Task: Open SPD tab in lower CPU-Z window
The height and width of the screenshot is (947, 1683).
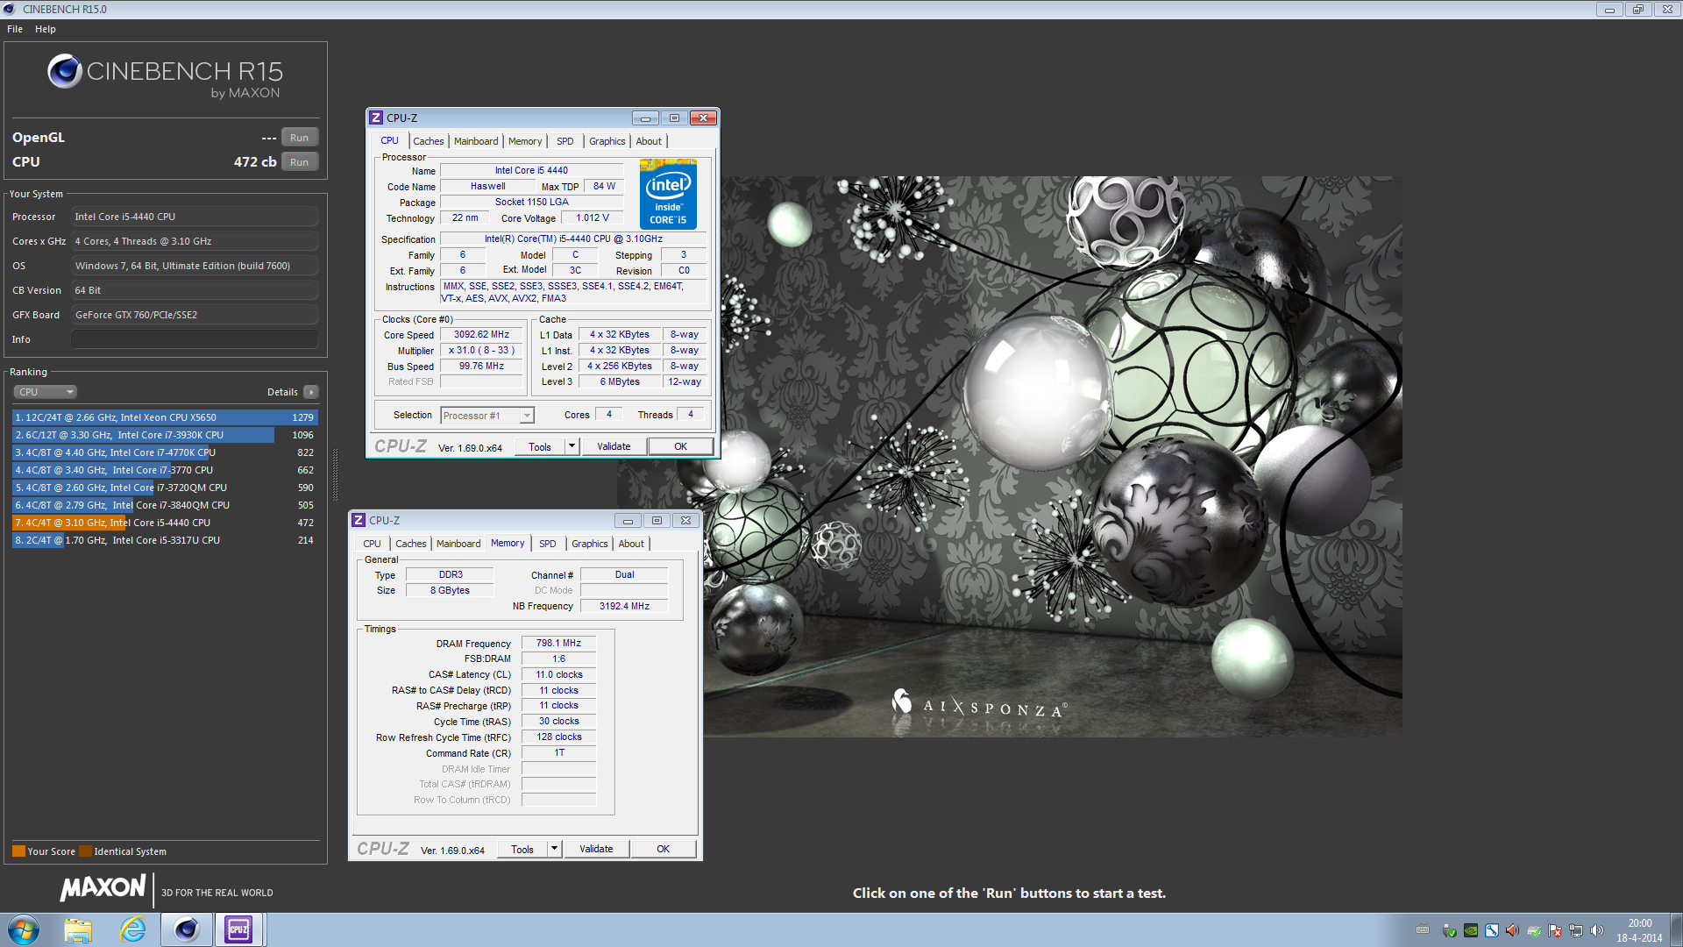Action: coord(548,544)
